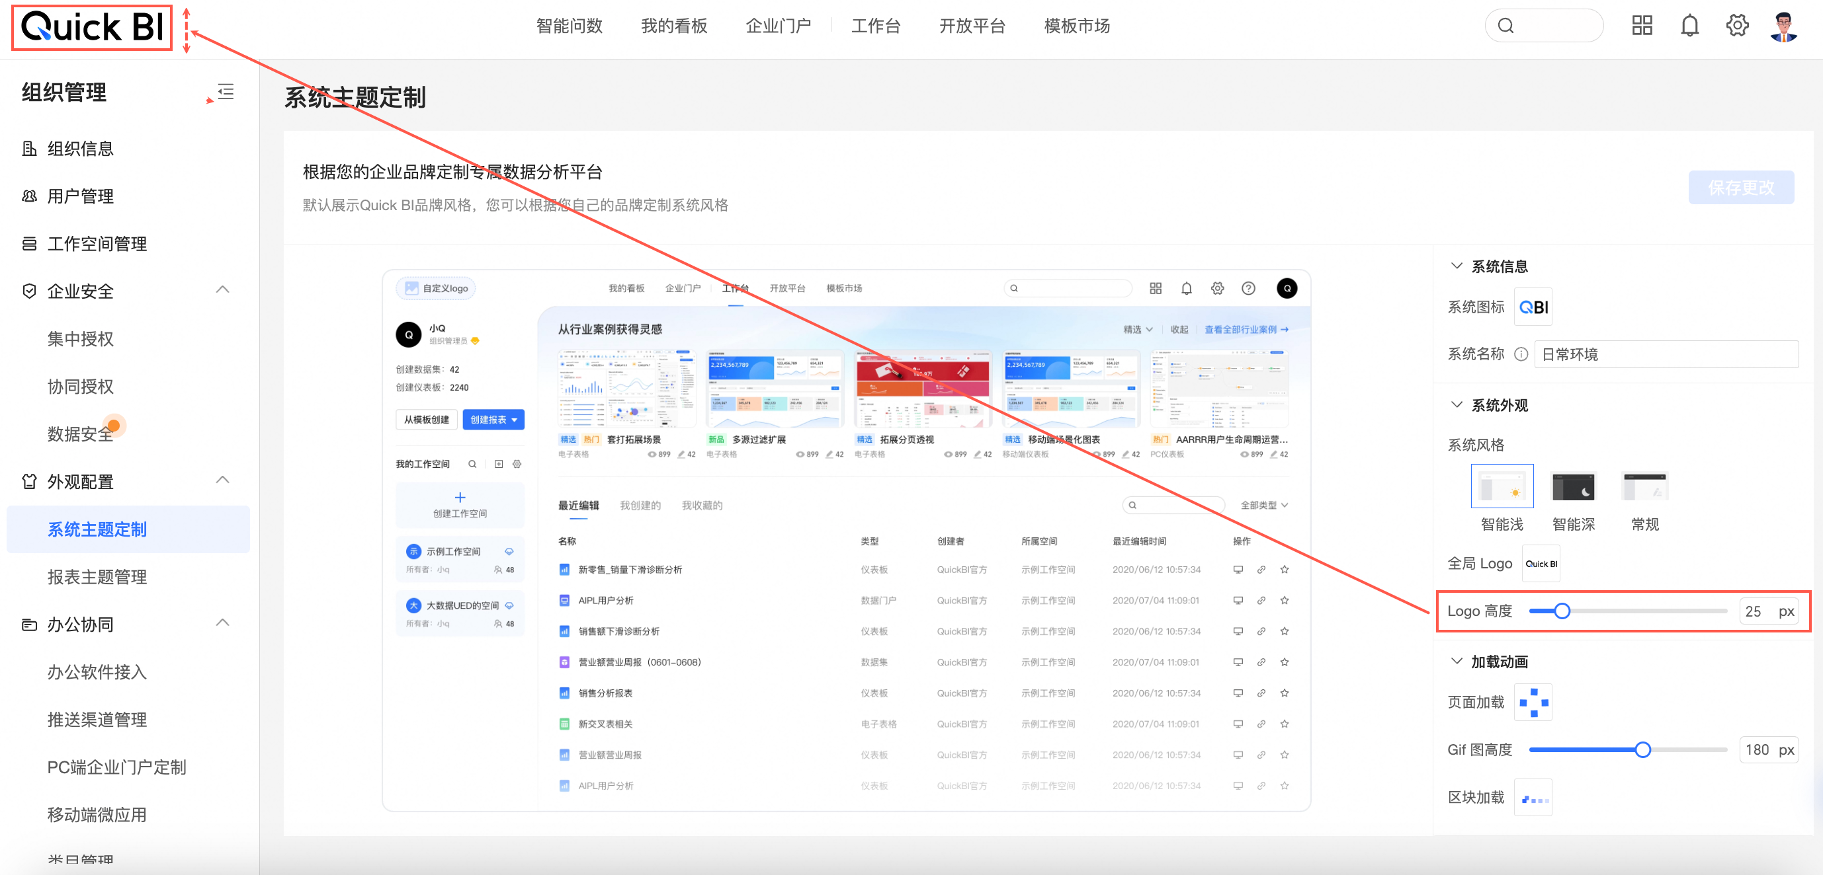This screenshot has width=1823, height=875.
Task: Click the block loading animation icon
Action: (x=1533, y=798)
